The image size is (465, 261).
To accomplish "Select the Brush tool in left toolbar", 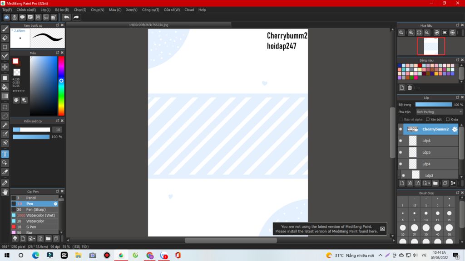I will coord(5,29).
